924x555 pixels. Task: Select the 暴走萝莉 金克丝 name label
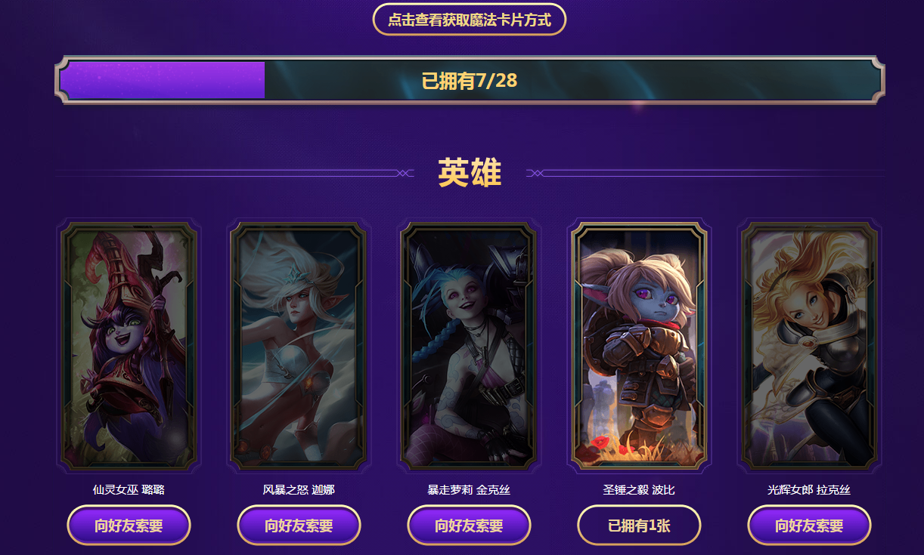pos(469,490)
